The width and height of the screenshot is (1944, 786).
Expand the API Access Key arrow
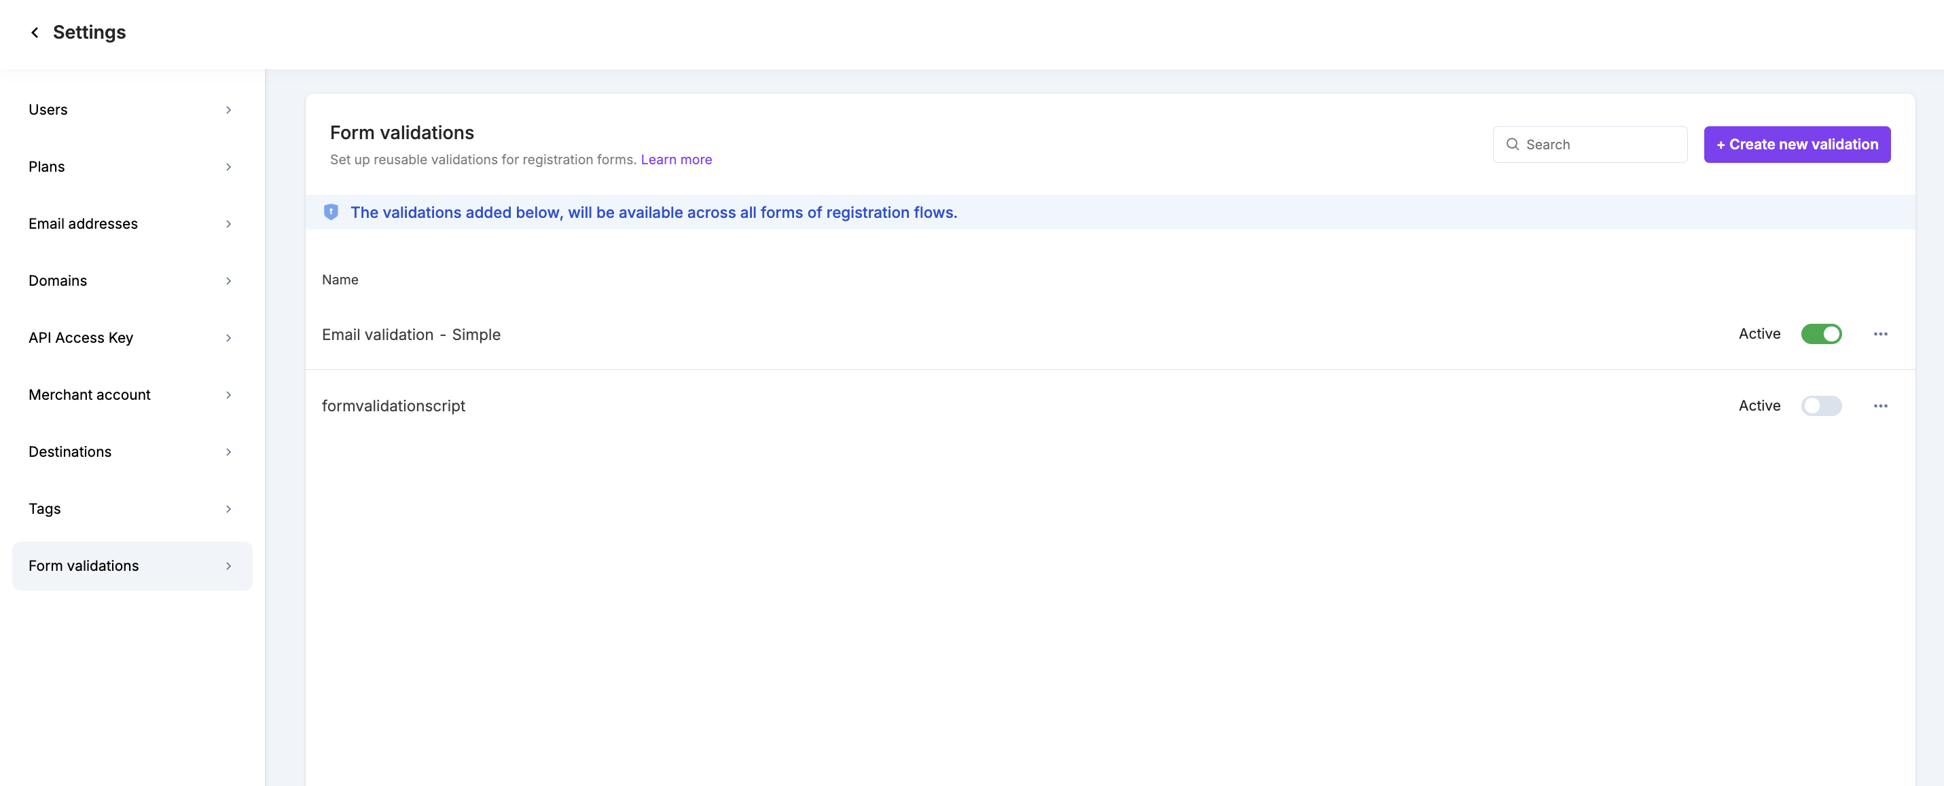pos(228,338)
